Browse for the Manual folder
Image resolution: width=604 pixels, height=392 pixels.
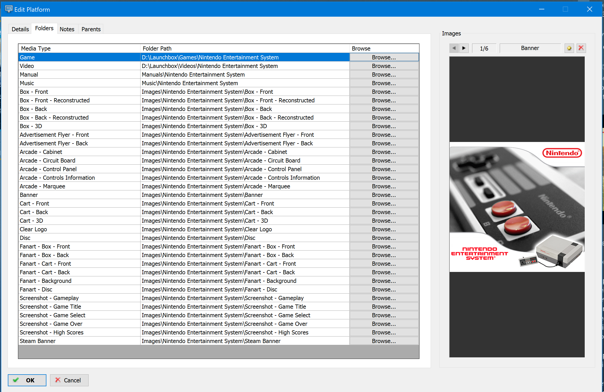pyautogui.click(x=384, y=74)
